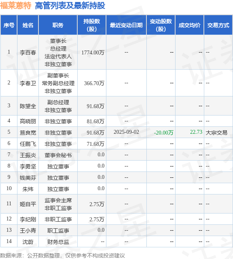The height and width of the screenshot is (259, 233).
Task: Select the 序号 column header
Action: [x=9, y=25]
